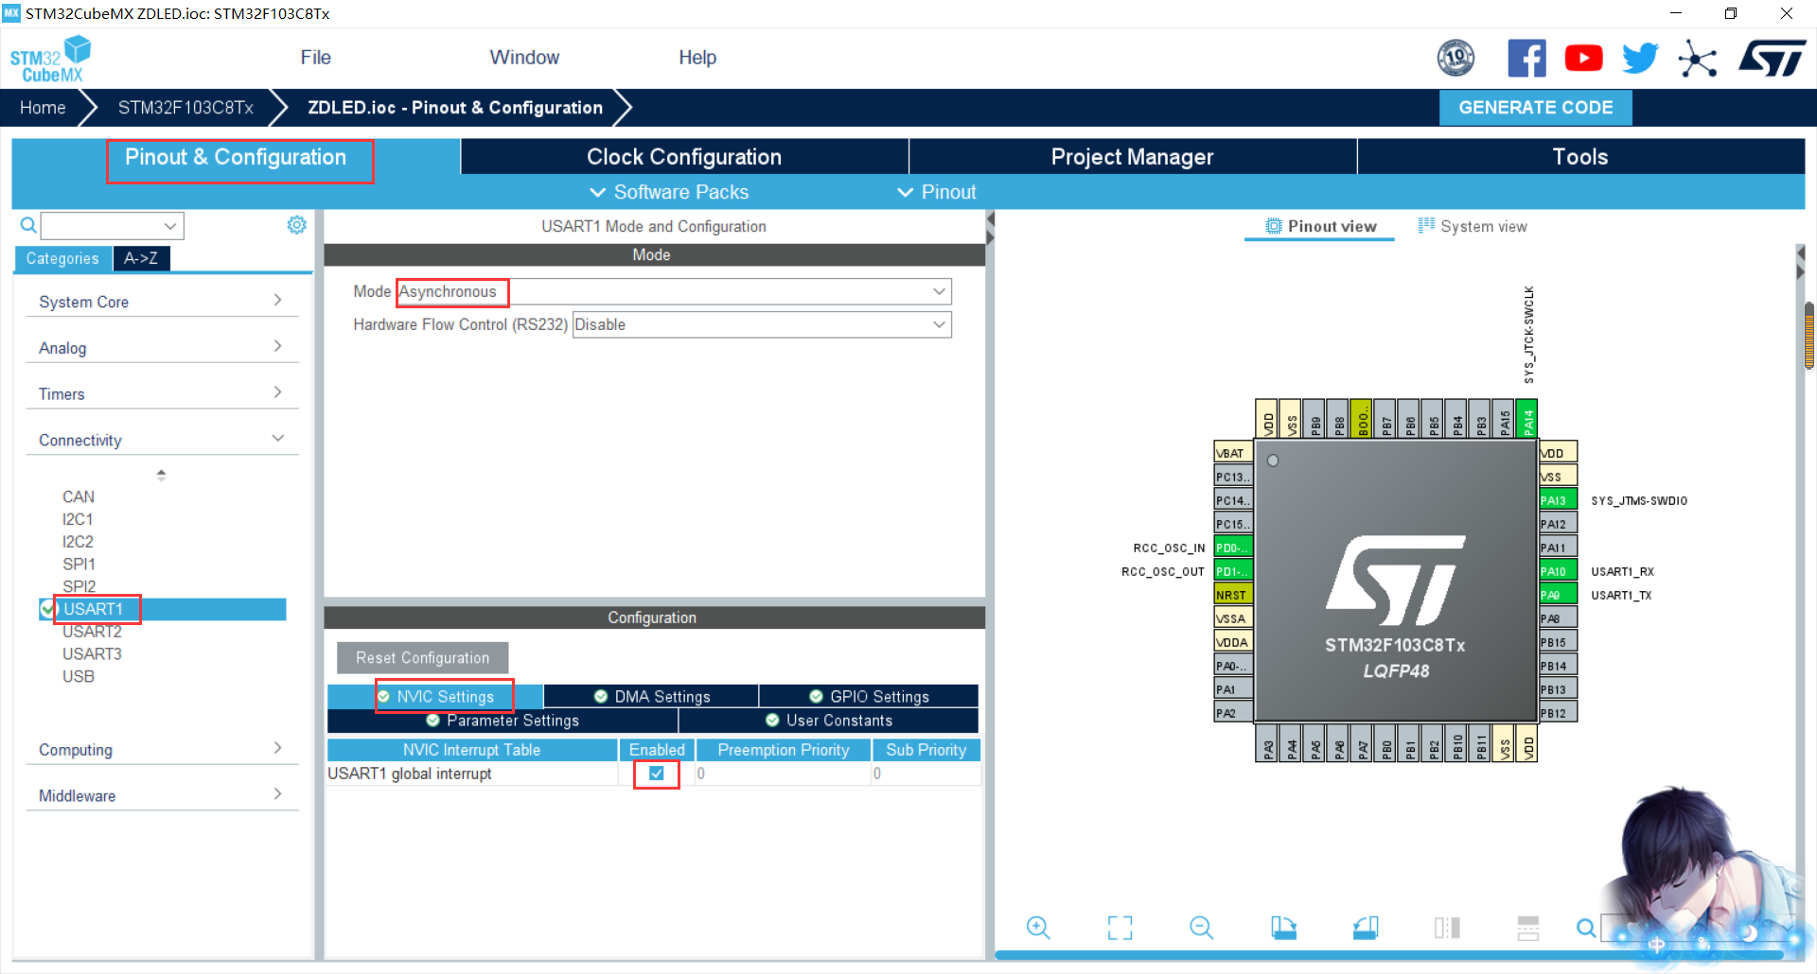Image resolution: width=1817 pixels, height=974 pixels.
Task: Open the User Constants tab
Action: point(829,721)
